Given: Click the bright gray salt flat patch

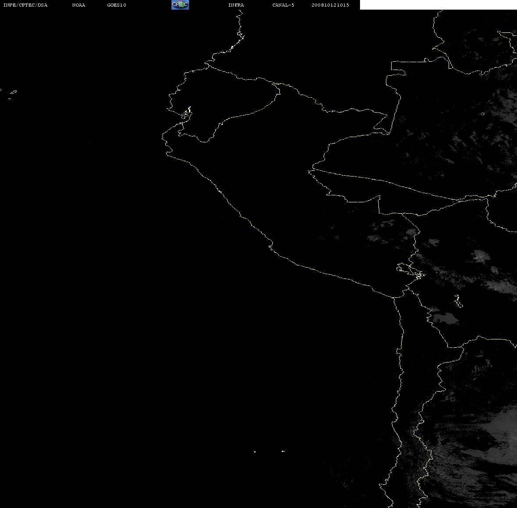Looking at the screenshot, I should pyautogui.click(x=445, y=318).
